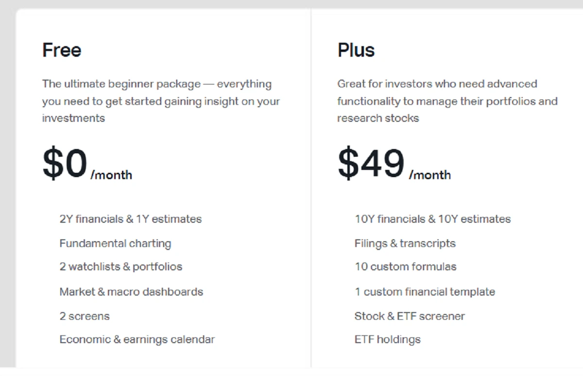This screenshot has width=583, height=380.
Task: Click 'Market & macro dashboards' feature
Action: (131, 292)
